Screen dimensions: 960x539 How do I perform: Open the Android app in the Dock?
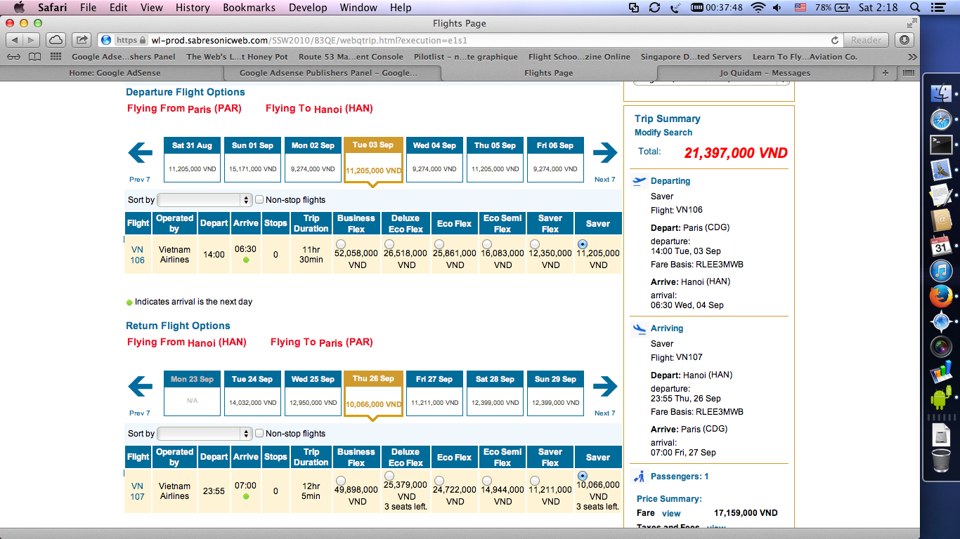point(941,397)
